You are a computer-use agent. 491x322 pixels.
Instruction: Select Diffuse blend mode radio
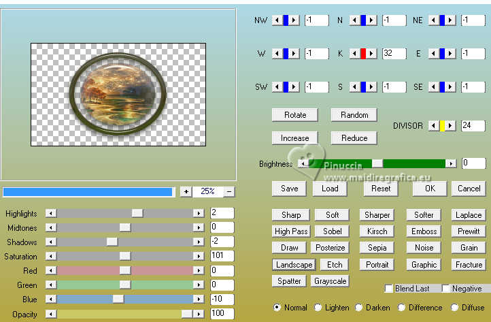(x=455, y=307)
